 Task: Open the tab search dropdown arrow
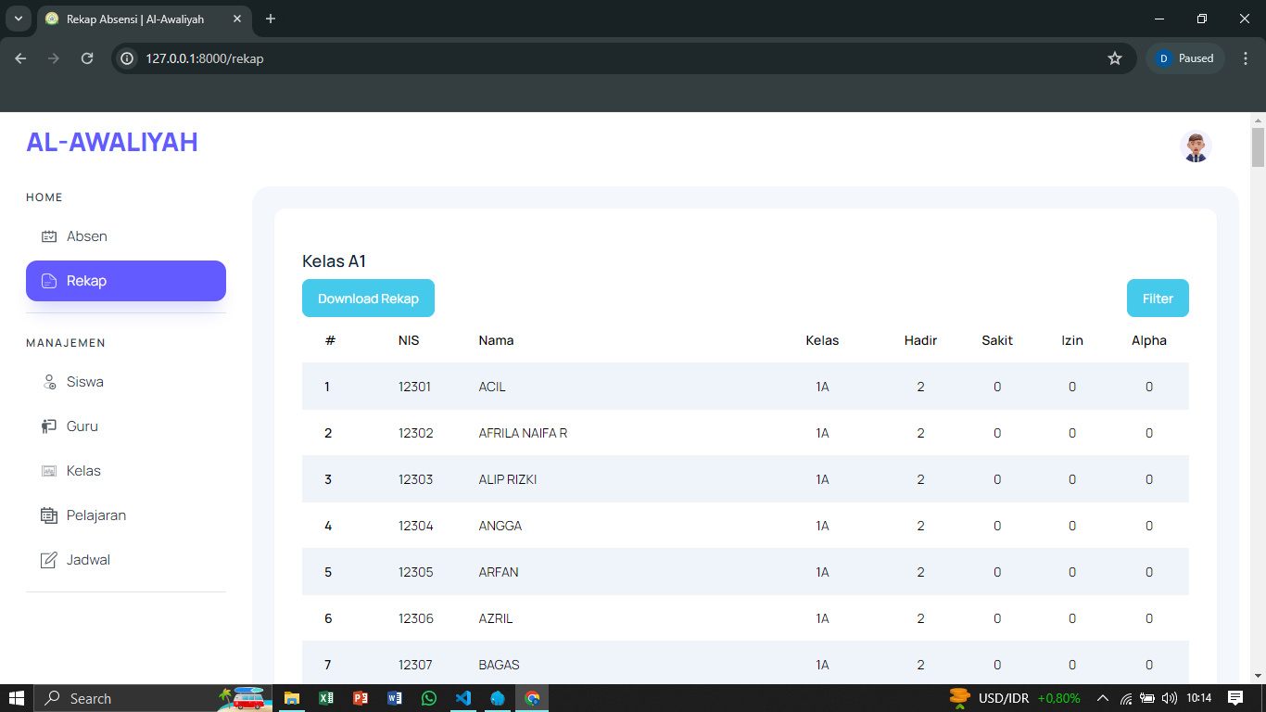[18, 19]
